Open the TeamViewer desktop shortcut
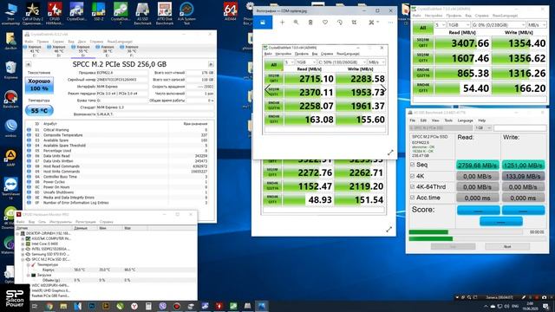The image size is (555, 312). [10, 189]
